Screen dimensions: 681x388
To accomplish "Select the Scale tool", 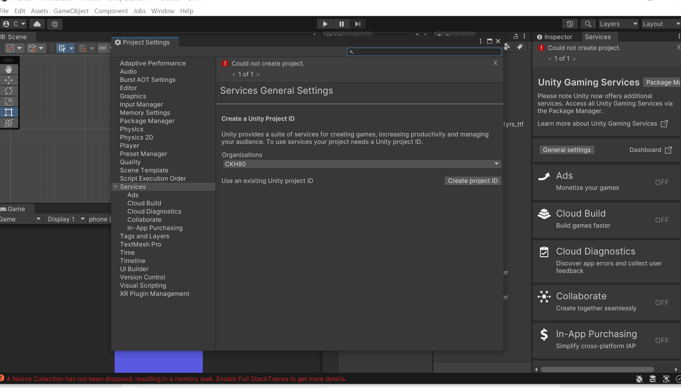I will (x=9, y=102).
